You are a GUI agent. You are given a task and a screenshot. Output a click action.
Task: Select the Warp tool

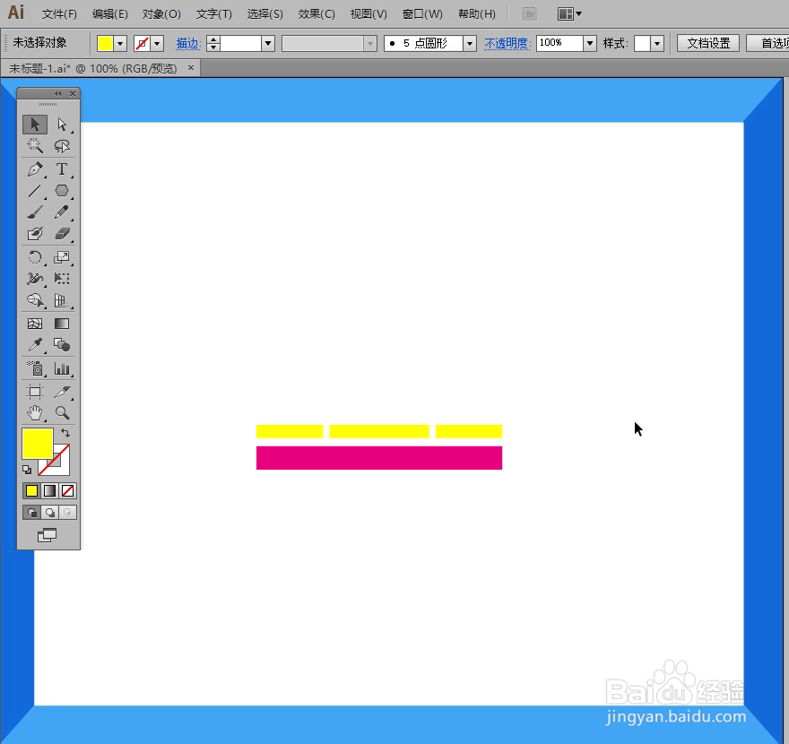click(35, 279)
